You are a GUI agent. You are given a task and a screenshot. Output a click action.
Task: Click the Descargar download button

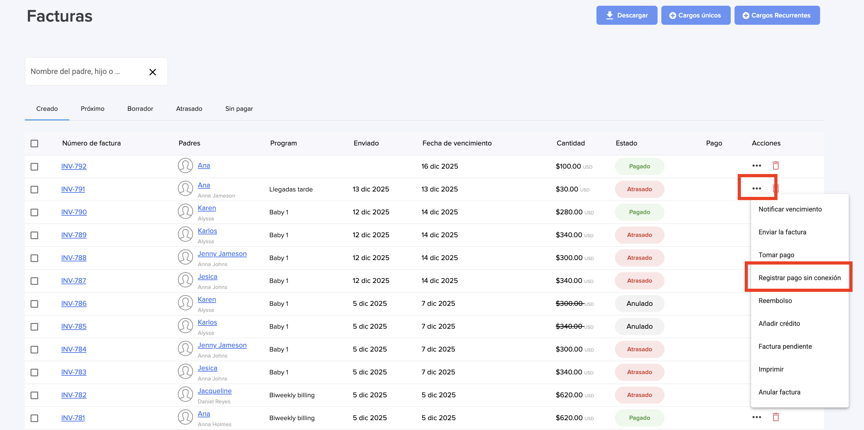click(627, 16)
